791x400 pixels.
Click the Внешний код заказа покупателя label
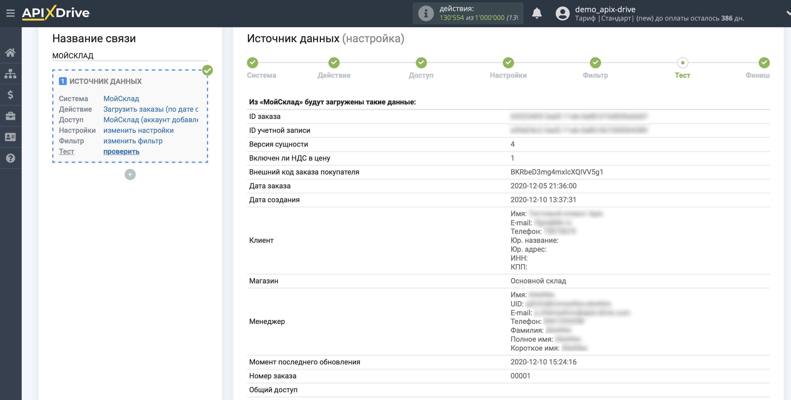click(304, 172)
